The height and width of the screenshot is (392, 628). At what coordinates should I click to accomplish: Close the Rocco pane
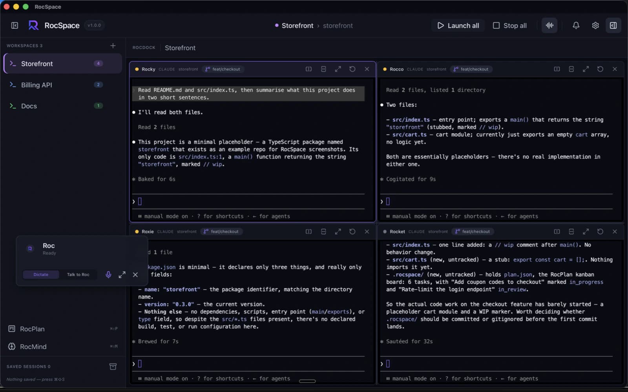615,69
